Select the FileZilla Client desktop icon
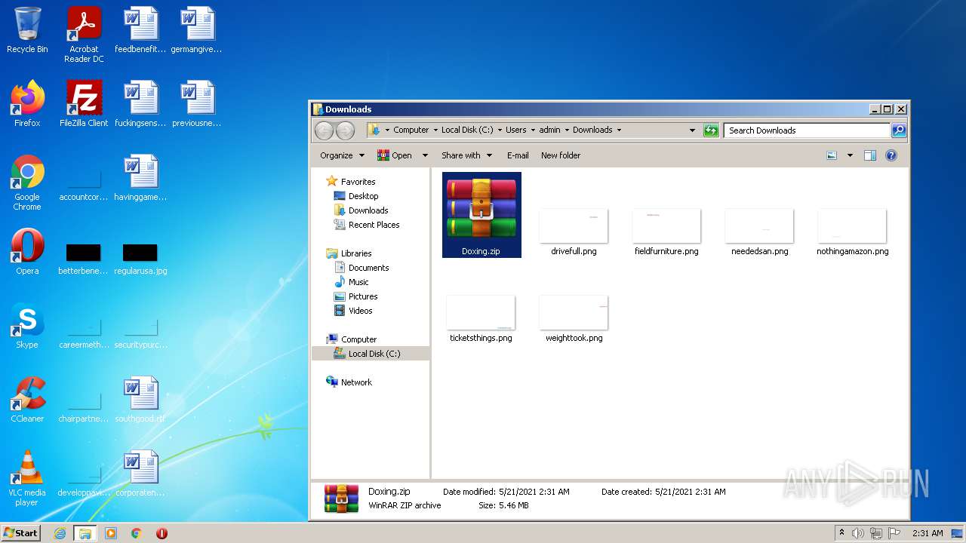The image size is (966, 543). pos(84,103)
